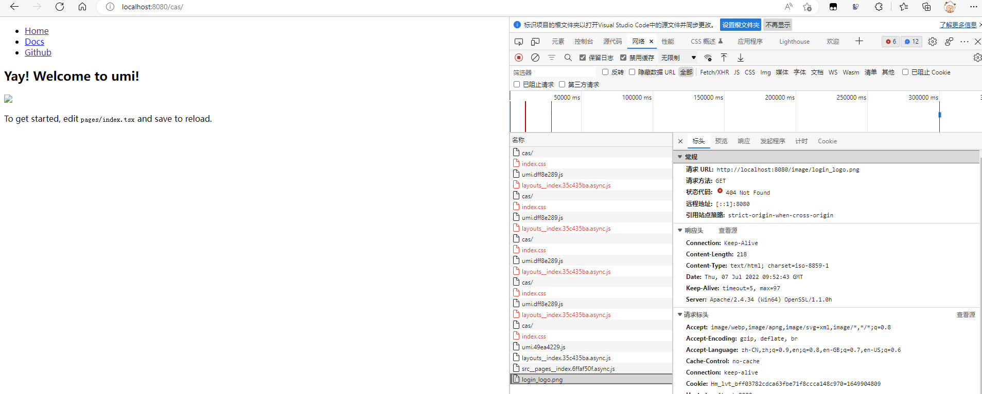Import a HAR file with upload arrow
Image resolution: width=982 pixels, height=394 pixels.
point(724,58)
